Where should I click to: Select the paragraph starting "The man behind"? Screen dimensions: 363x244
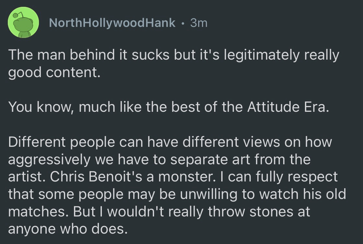click(174, 64)
